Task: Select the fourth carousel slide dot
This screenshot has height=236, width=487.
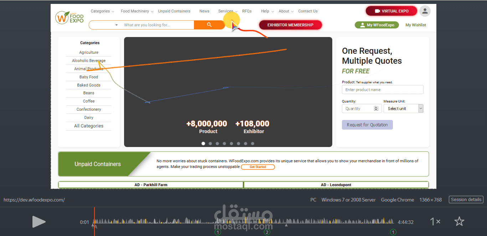Action: click(224, 143)
